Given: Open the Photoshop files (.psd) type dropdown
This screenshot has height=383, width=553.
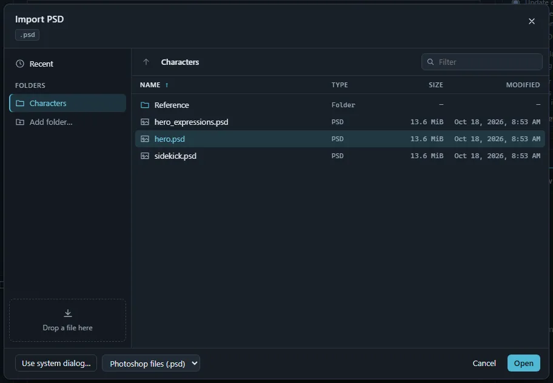Looking at the screenshot, I should 151,363.
